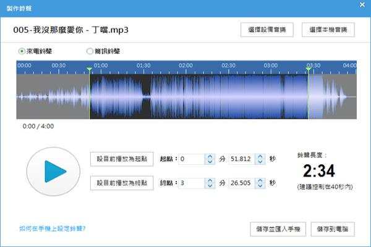Set current playback as start point (設目前播放為起點)
The width and height of the screenshot is (371, 247).
pyautogui.click(x=122, y=159)
